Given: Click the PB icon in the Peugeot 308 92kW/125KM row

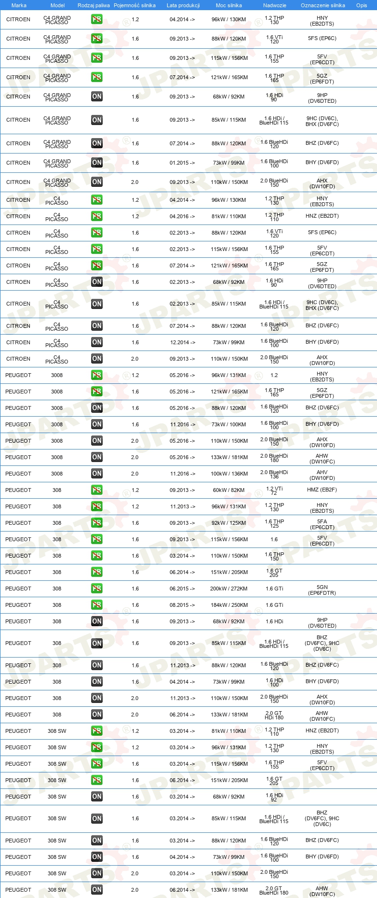Looking at the screenshot, I should (97, 523).
